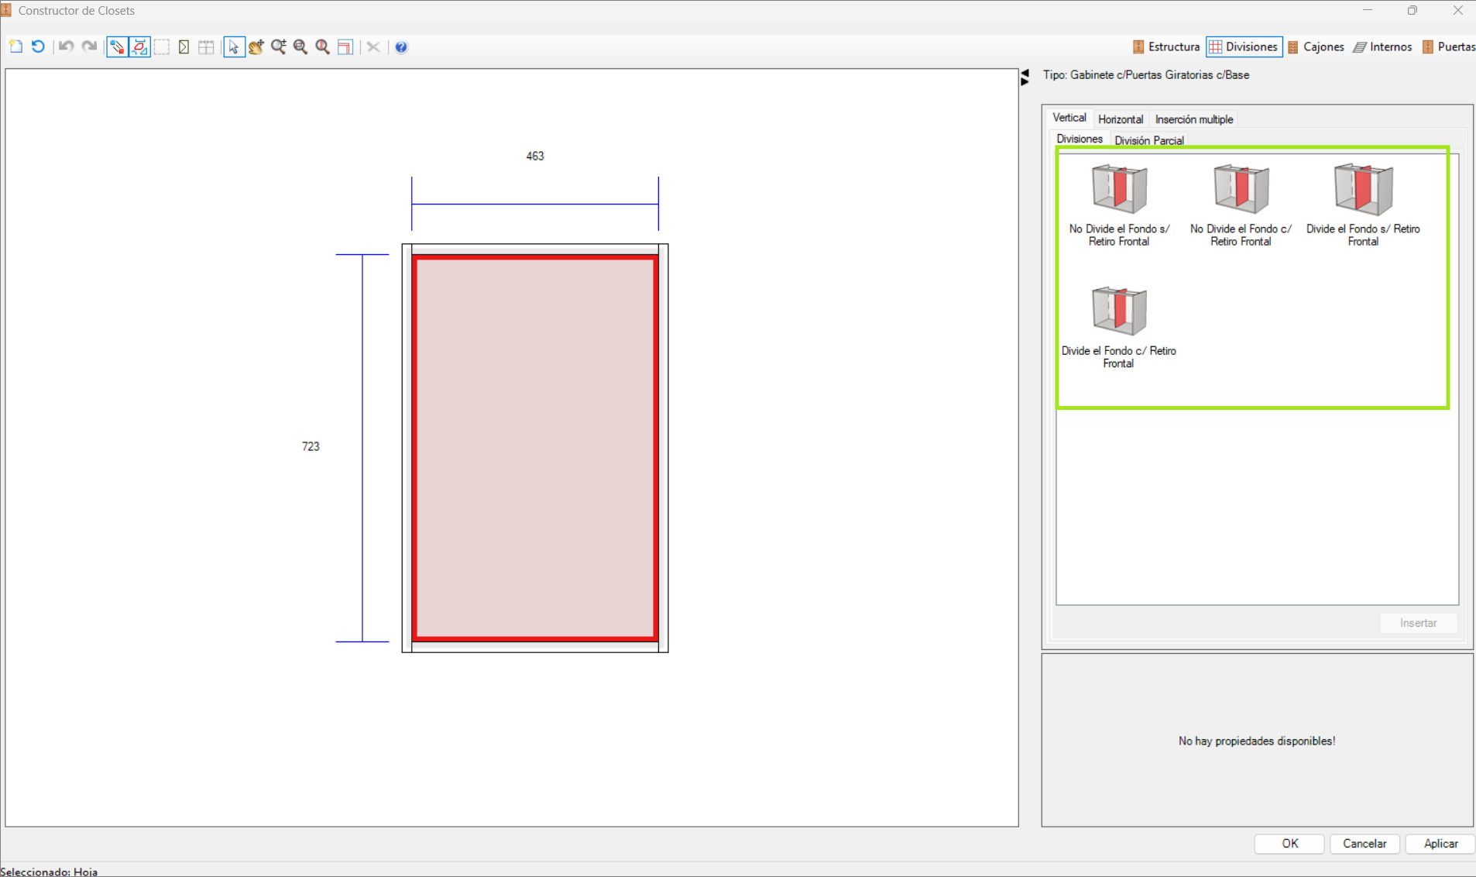
Task: Click the 463 width dimension label
Action: (x=535, y=156)
